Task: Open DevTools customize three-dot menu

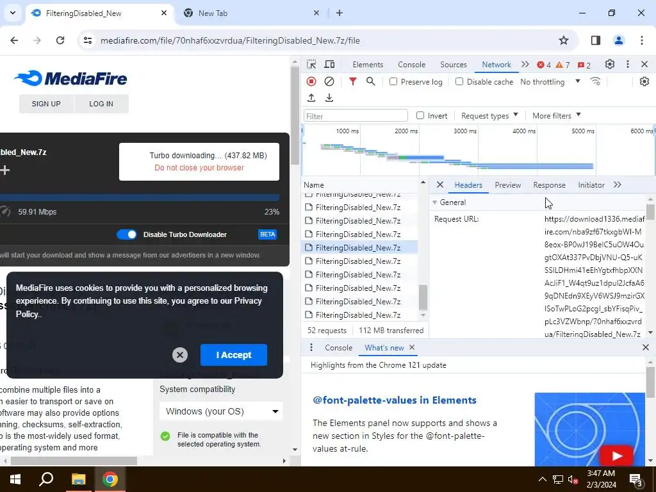Action: 628,65
